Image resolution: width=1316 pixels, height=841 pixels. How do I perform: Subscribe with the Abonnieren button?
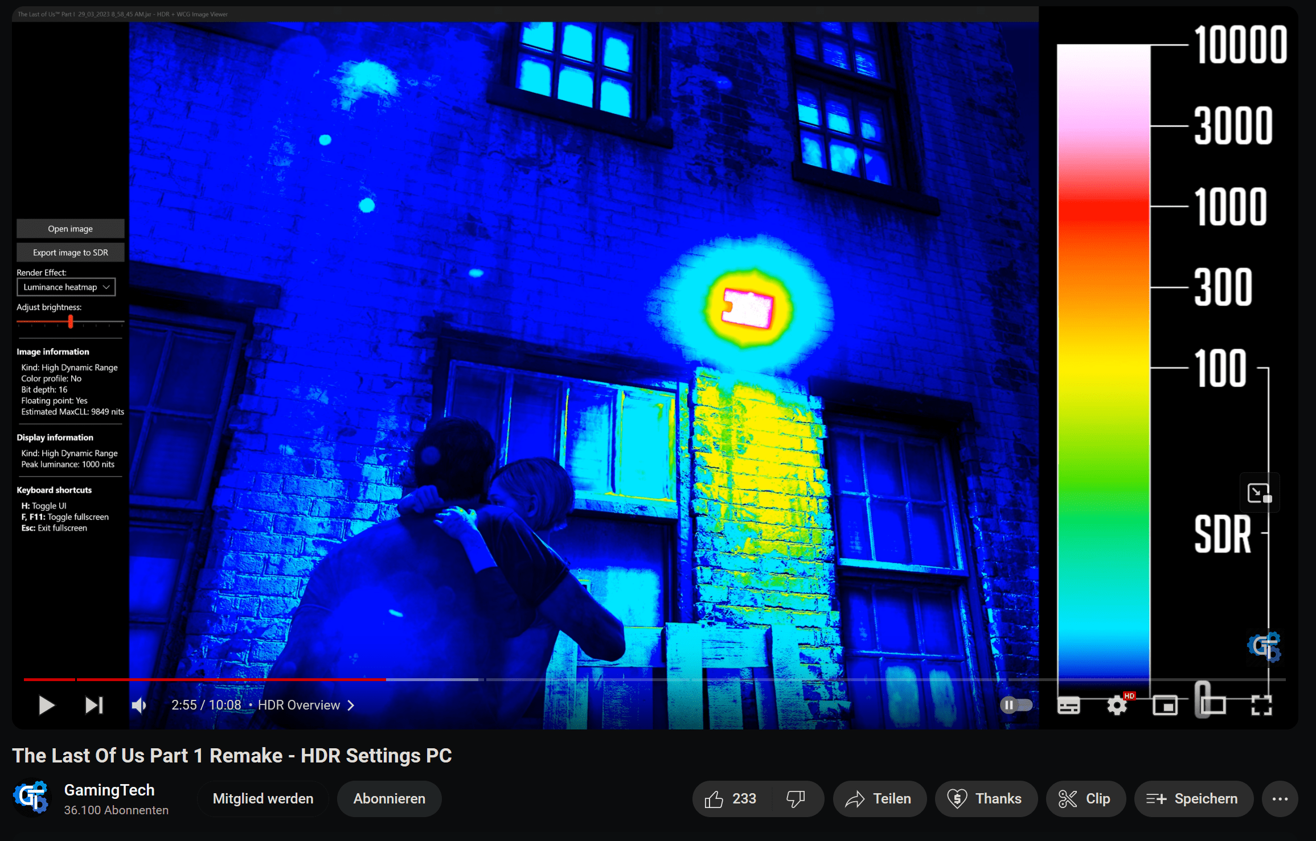point(390,799)
